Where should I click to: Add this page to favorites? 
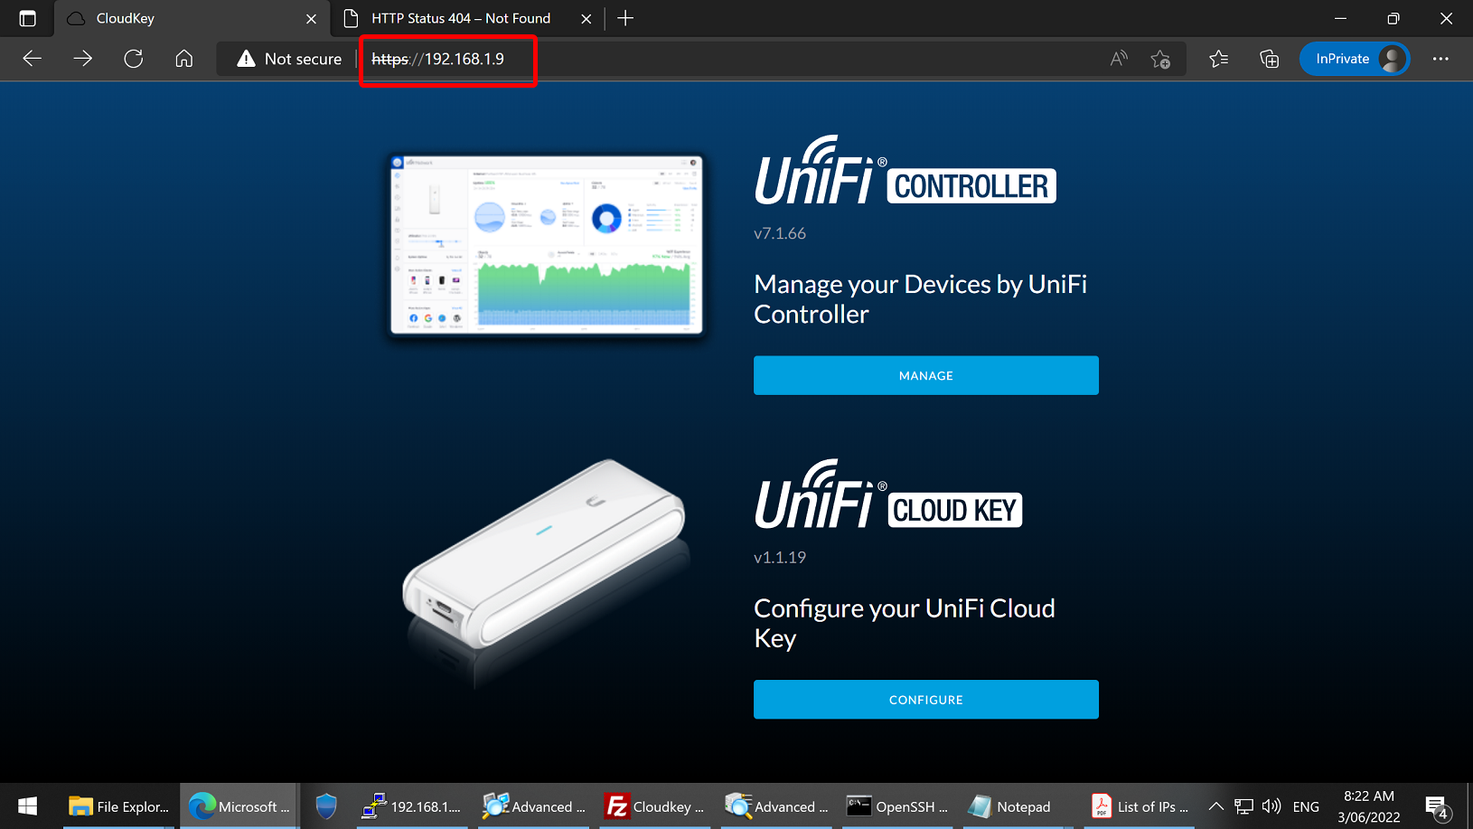(1160, 59)
